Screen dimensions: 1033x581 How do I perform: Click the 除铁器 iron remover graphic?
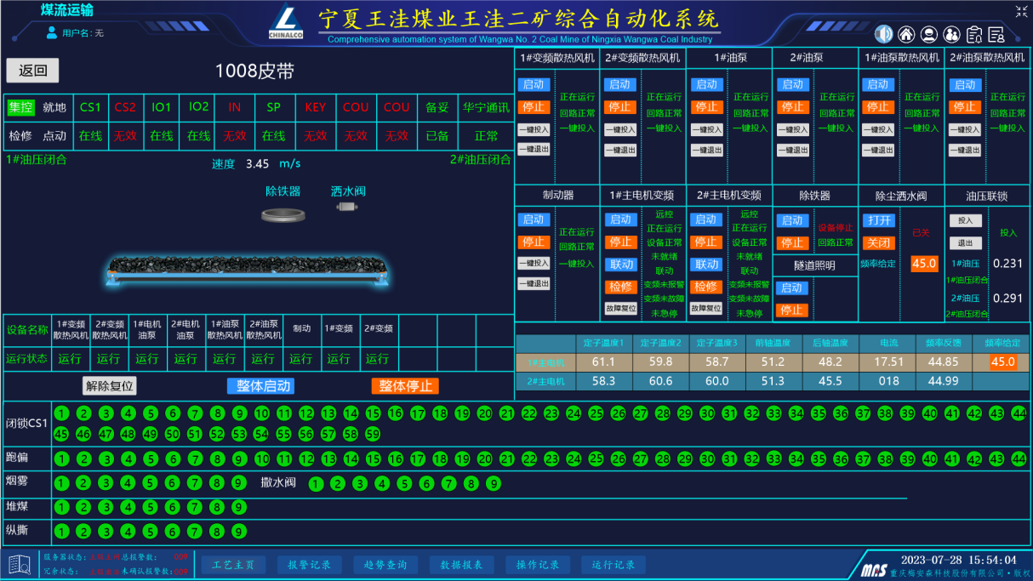[283, 214]
